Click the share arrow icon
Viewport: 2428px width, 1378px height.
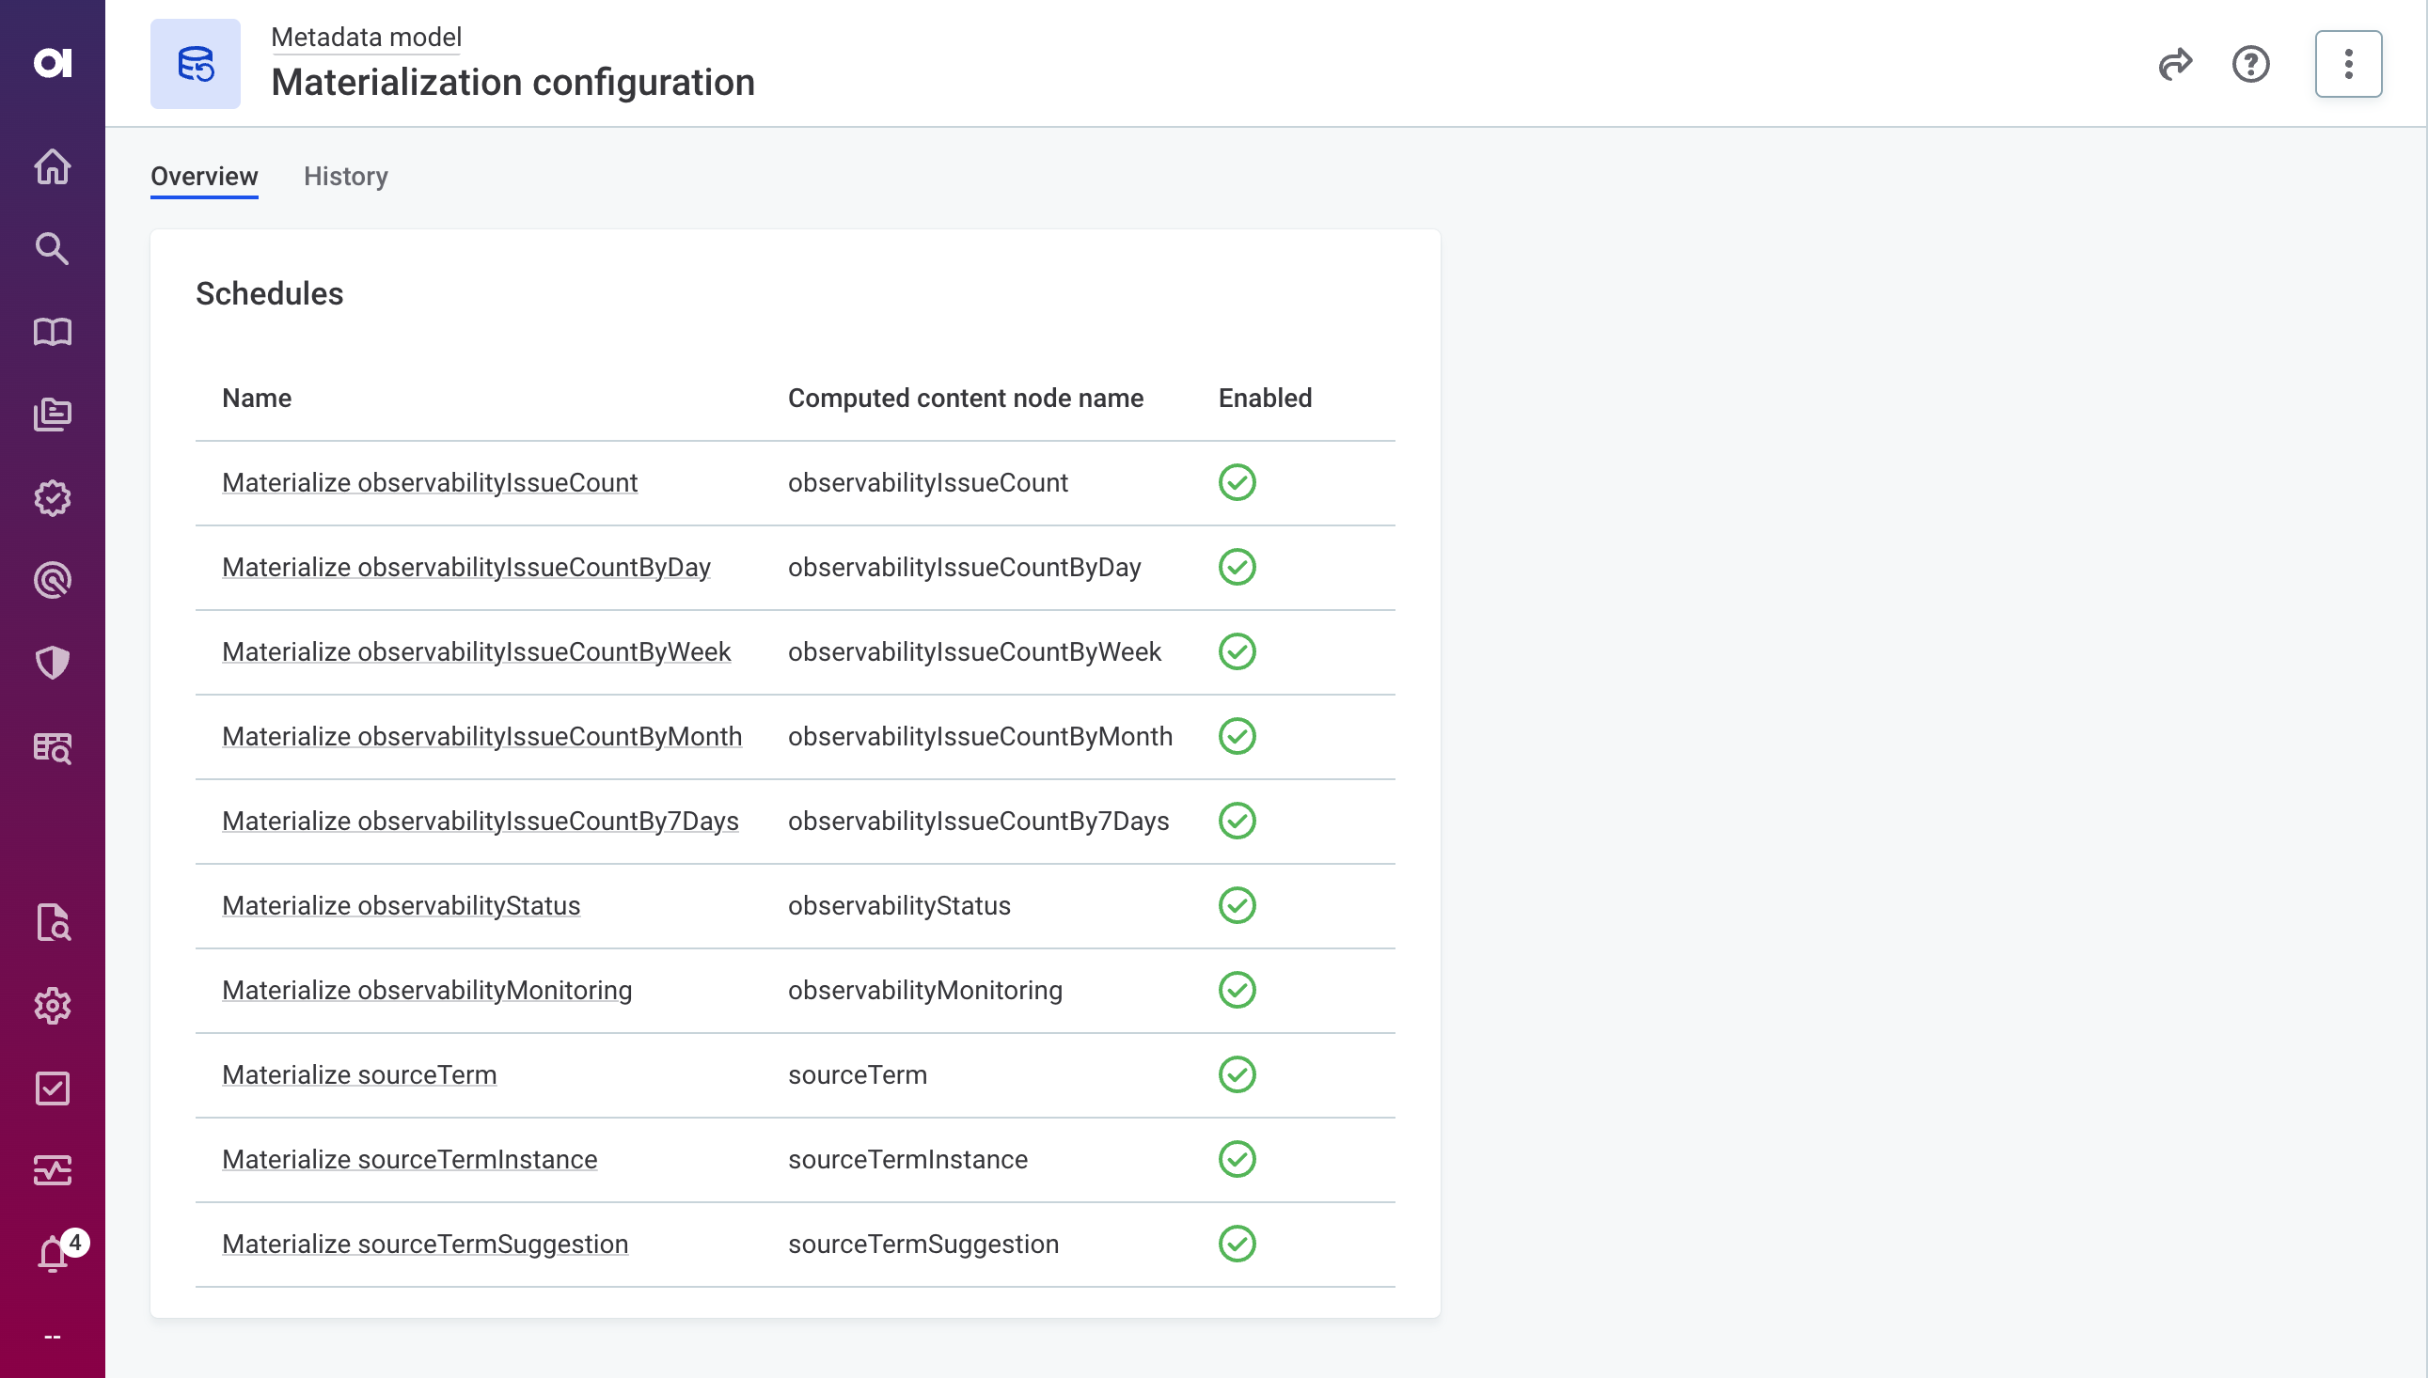click(2174, 64)
